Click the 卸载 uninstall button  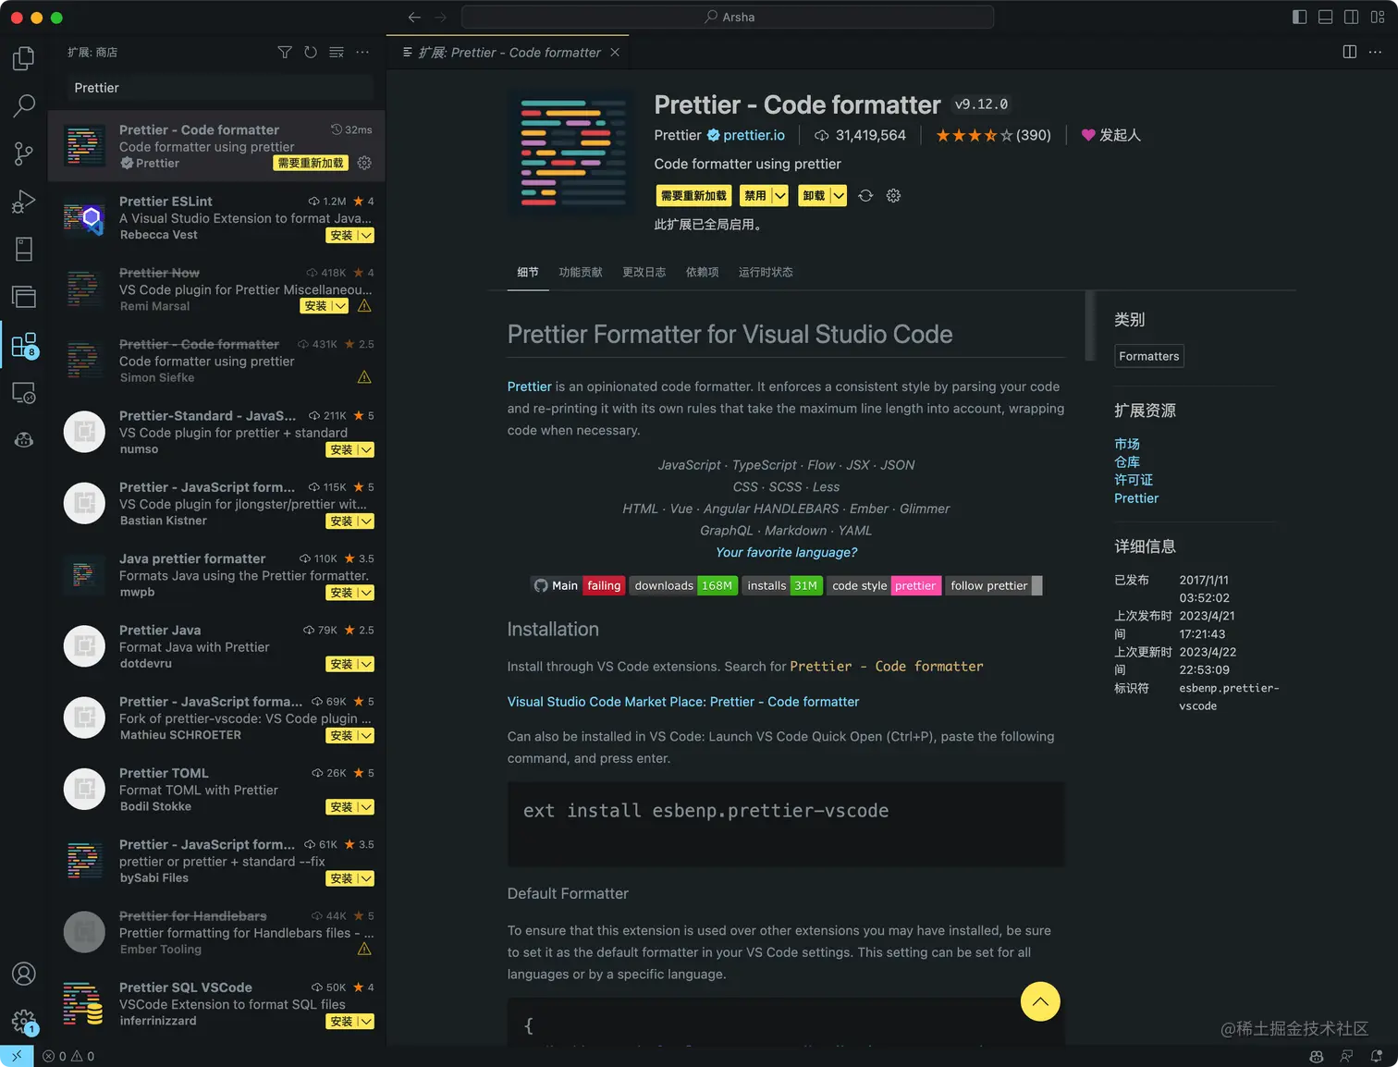[x=814, y=196]
